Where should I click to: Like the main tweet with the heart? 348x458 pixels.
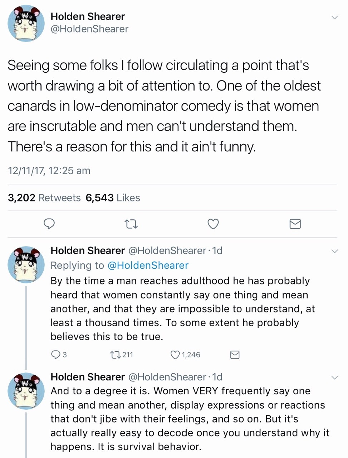pyautogui.click(x=213, y=224)
